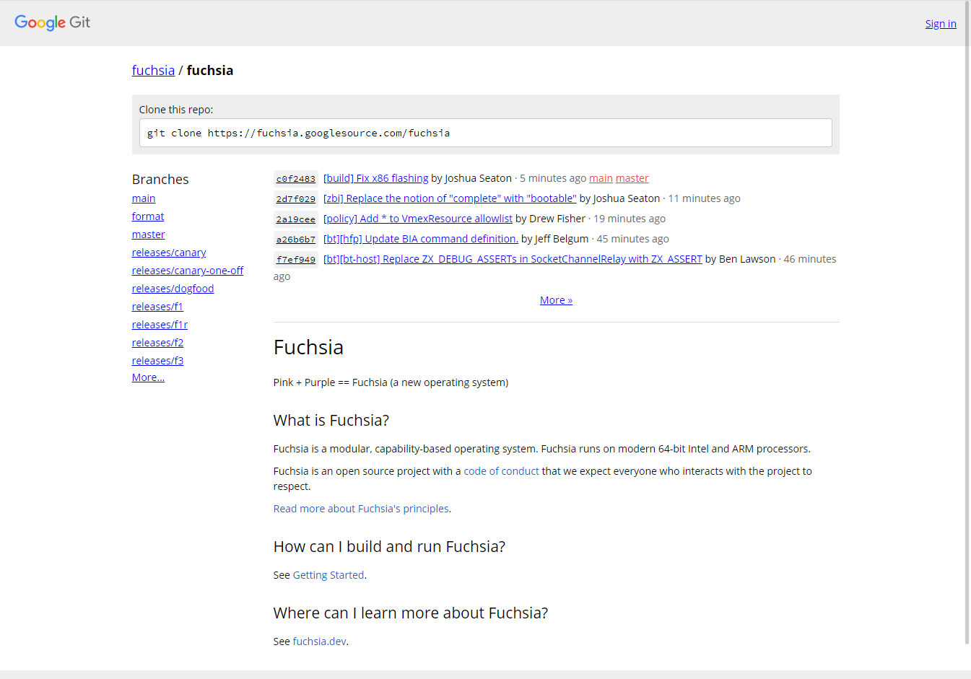This screenshot has height=679, width=971.
Task: Open the master branch in sidebar
Action: pyautogui.click(x=148, y=235)
